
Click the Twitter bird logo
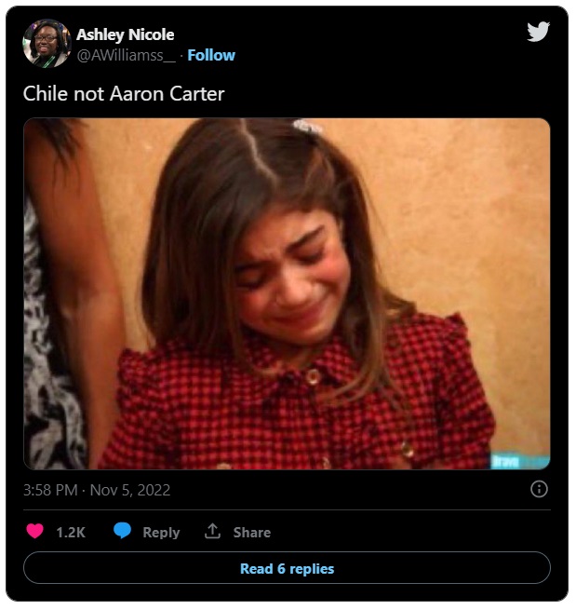tap(538, 32)
